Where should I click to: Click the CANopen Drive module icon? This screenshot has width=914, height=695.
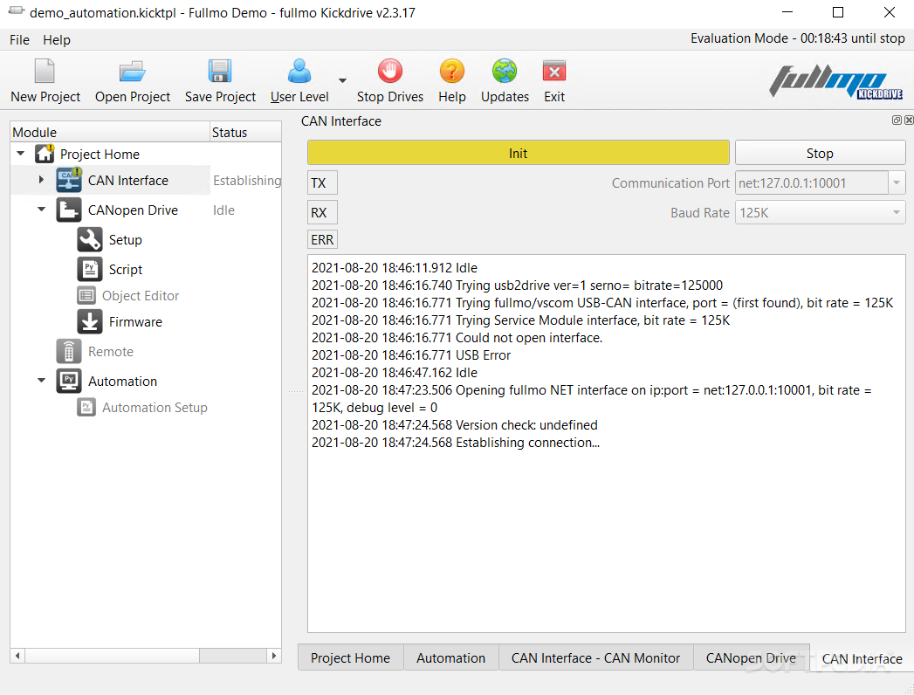pyautogui.click(x=69, y=210)
